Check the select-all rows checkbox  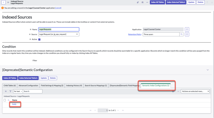[x=5, y=100]
